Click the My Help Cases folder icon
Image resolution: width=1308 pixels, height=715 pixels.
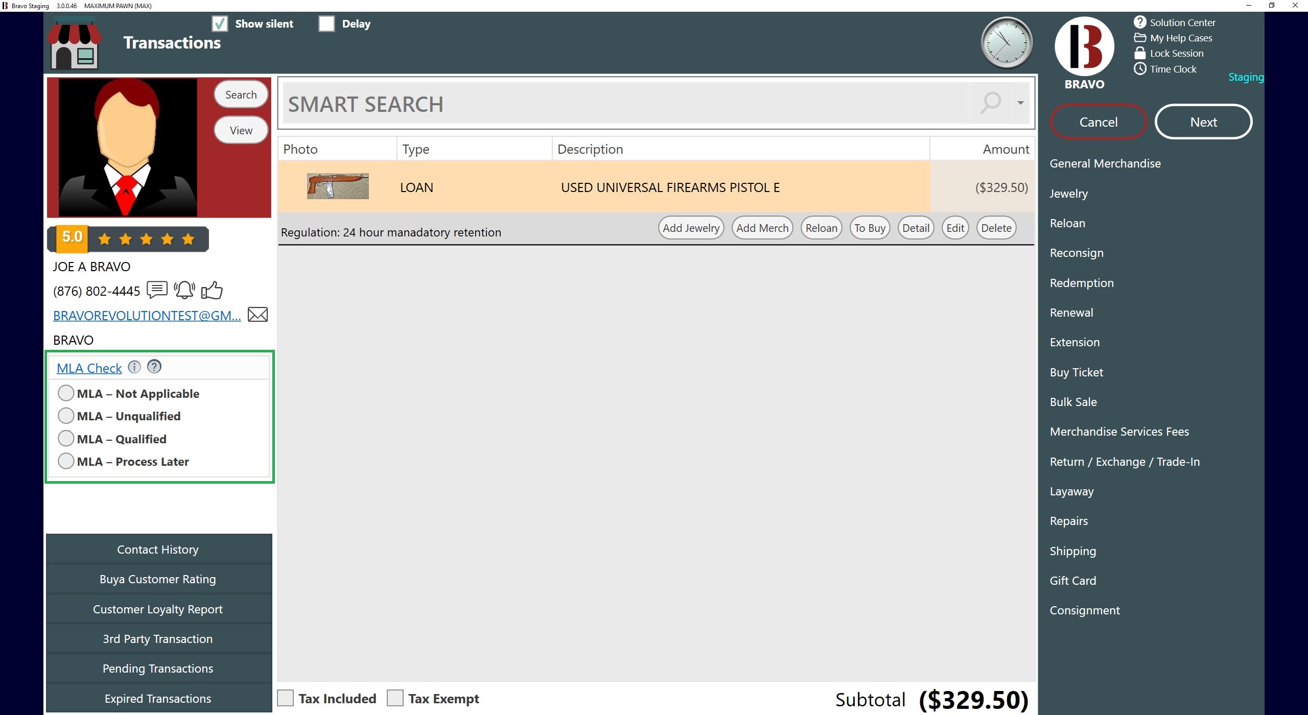click(1139, 38)
